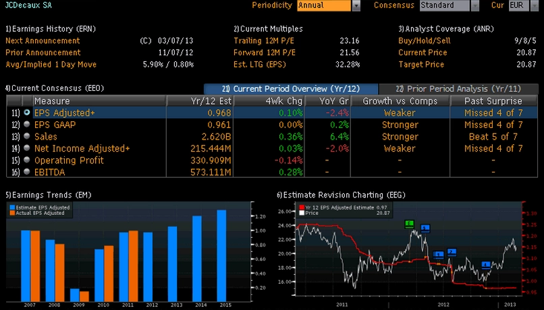Select the EPS GAAP radio button
This screenshot has height=310, width=544.
click(27, 125)
